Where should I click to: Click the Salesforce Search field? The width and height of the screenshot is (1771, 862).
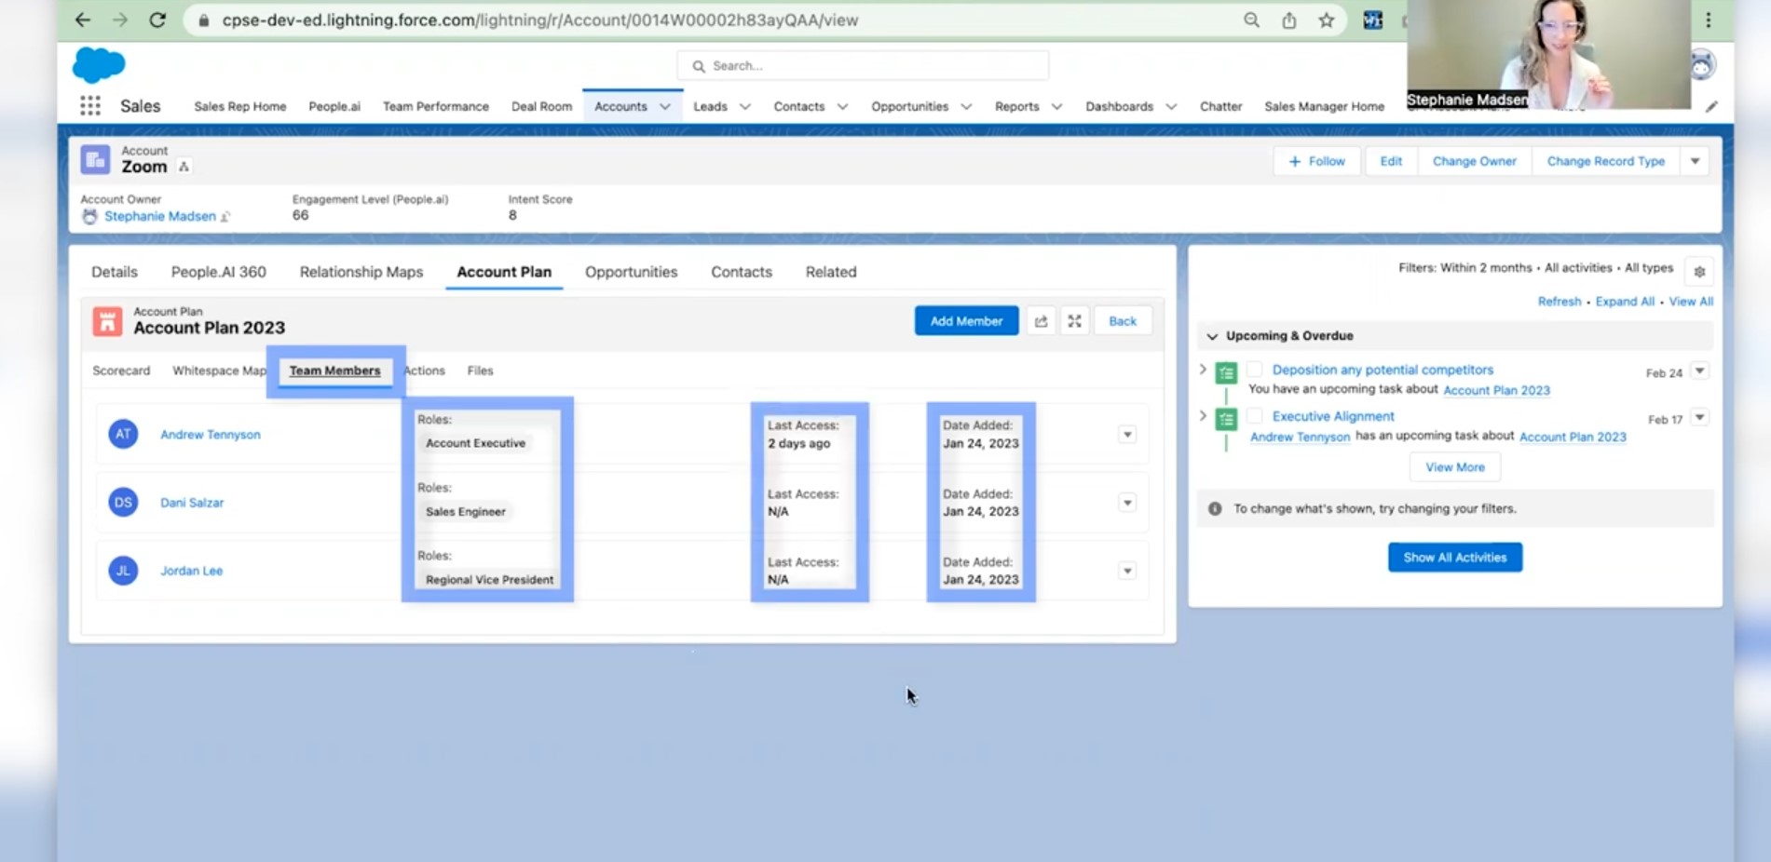tap(863, 66)
